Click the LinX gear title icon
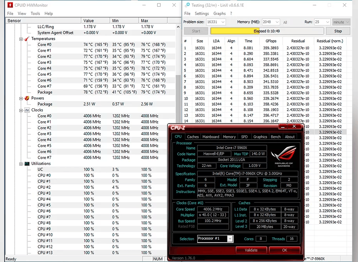This screenshot has height=262, width=358. point(188,5)
